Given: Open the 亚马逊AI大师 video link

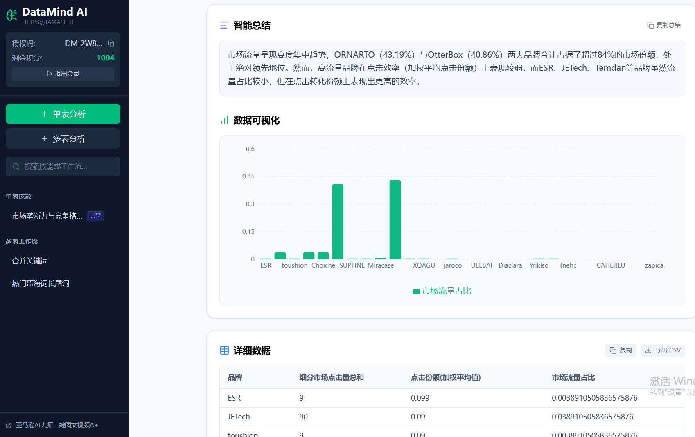Looking at the screenshot, I should tap(56, 425).
